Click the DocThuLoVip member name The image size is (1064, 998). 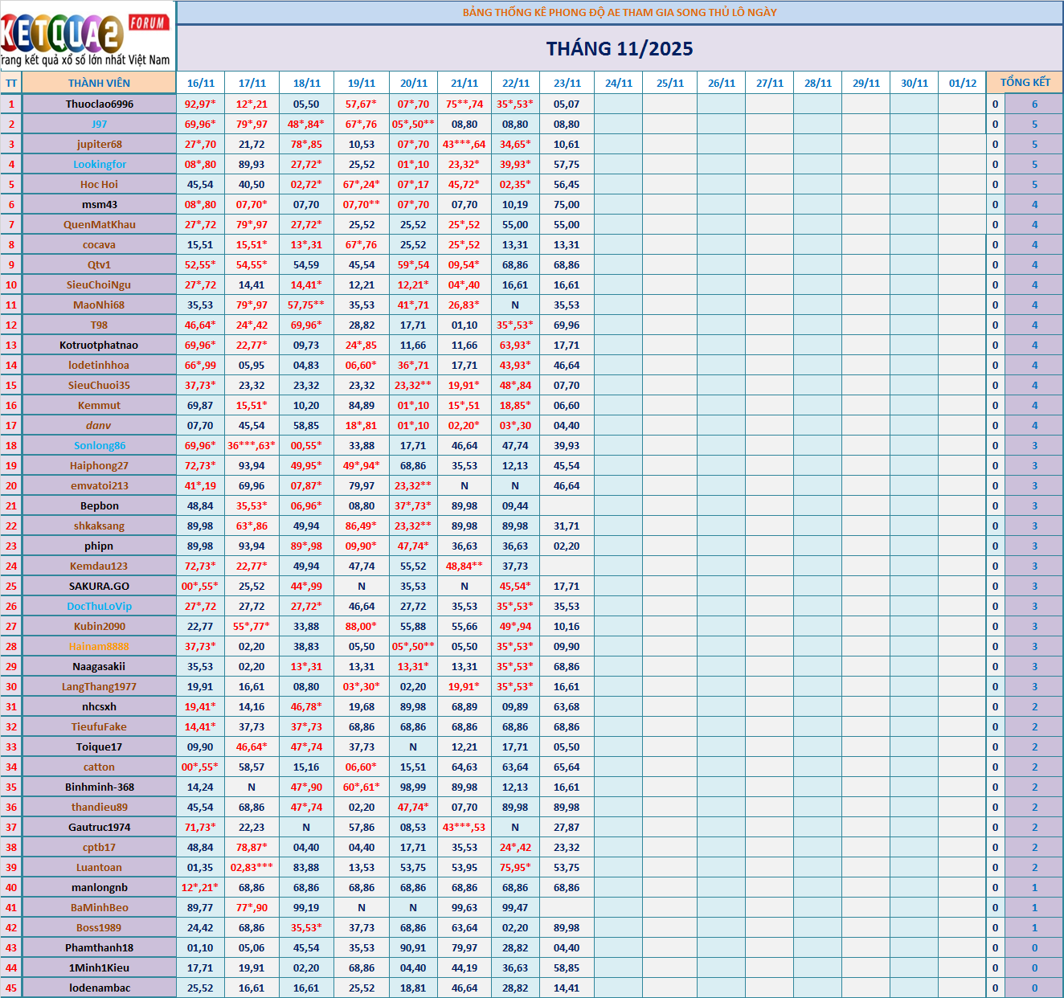pos(100,606)
